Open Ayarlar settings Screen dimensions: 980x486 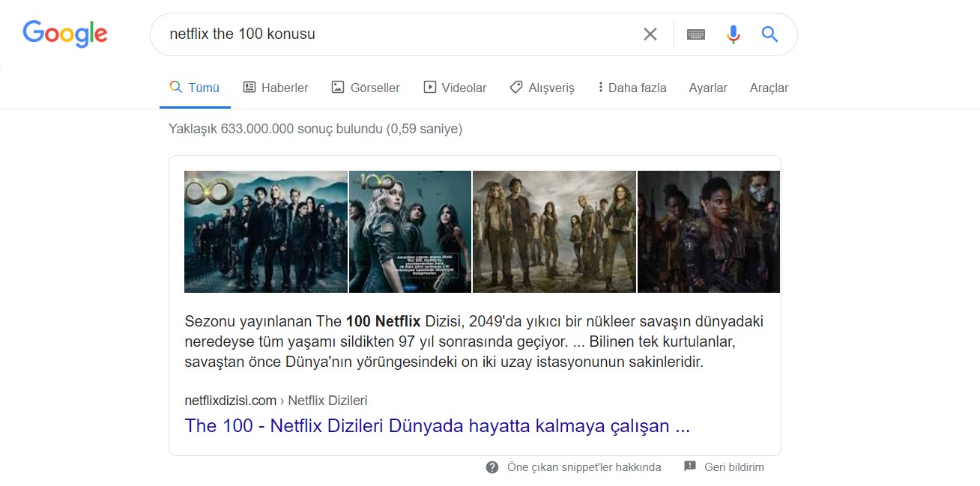708,88
